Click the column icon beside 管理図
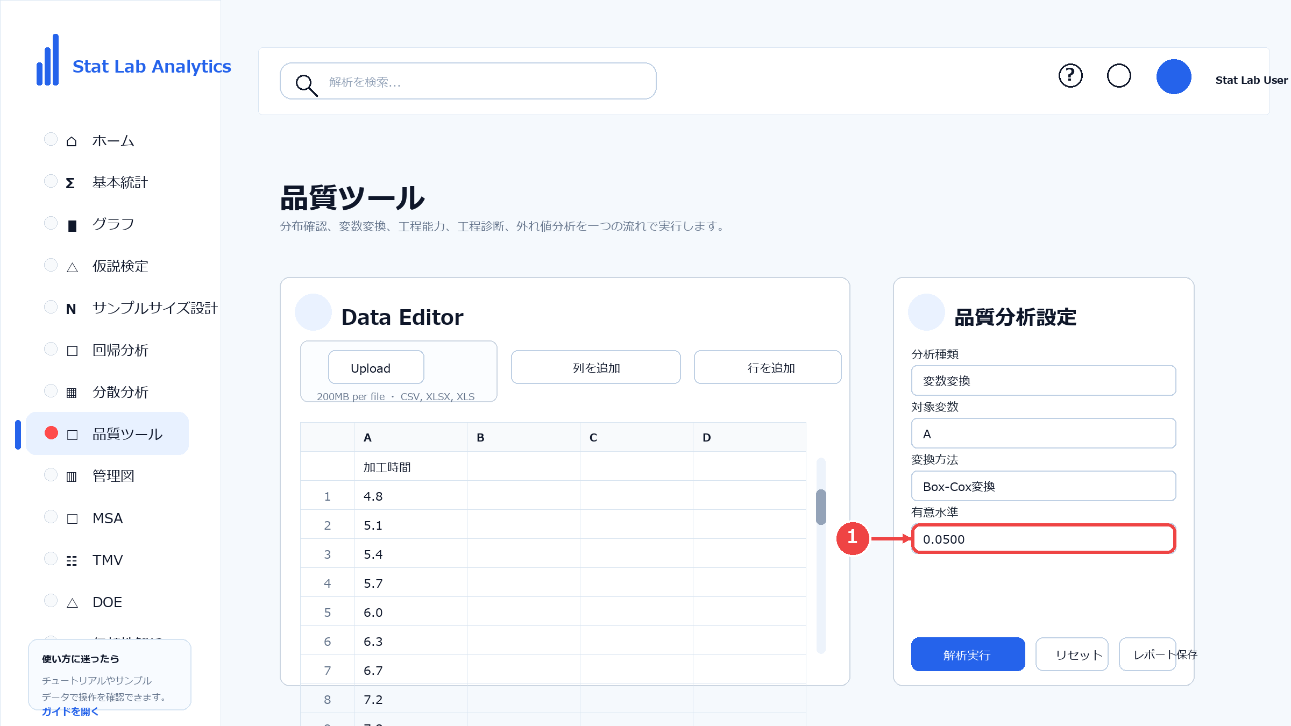Screen dimensions: 1291x726 coord(72,476)
